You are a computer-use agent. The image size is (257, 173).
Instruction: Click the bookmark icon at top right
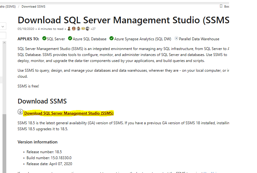(x=221, y=6)
